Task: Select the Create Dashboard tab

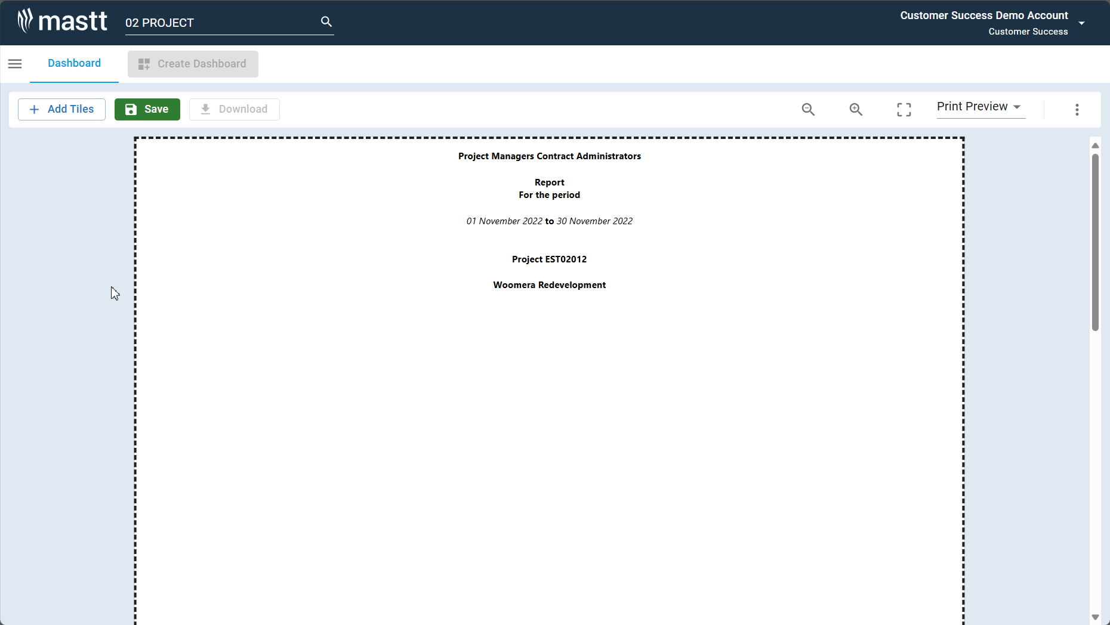Action: (192, 64)
